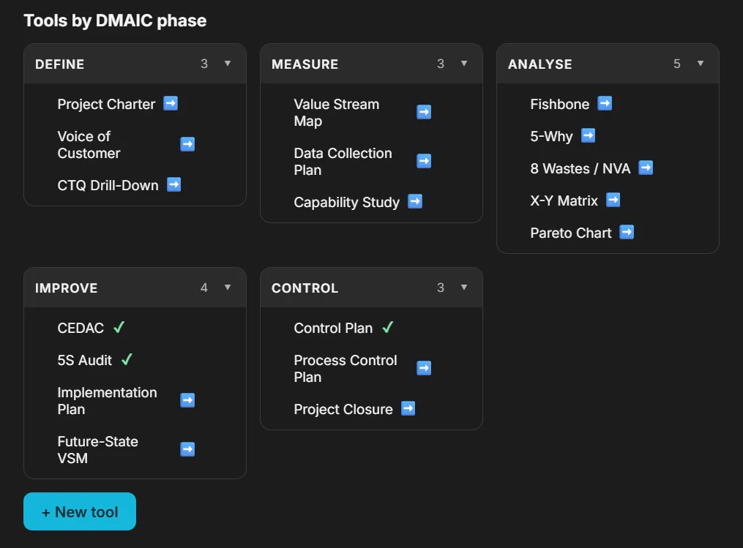Viewport: 743px width, 548px height.
Task: Click the tool count 5 in ANALYSE header
Action: [x=676, y=64]
